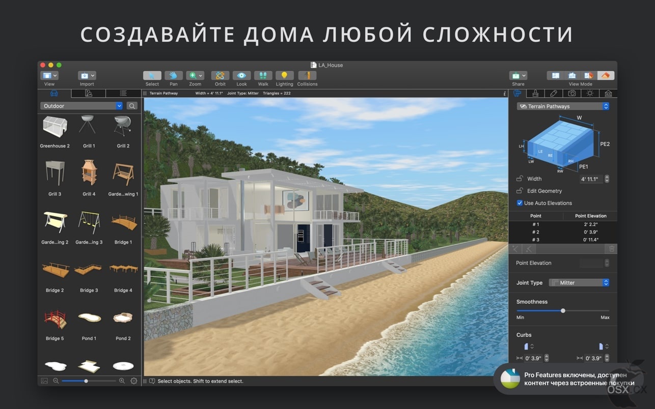The image size is (655, 409).
Task: Toggle the Collisions tool
Action: click(307, 75)
